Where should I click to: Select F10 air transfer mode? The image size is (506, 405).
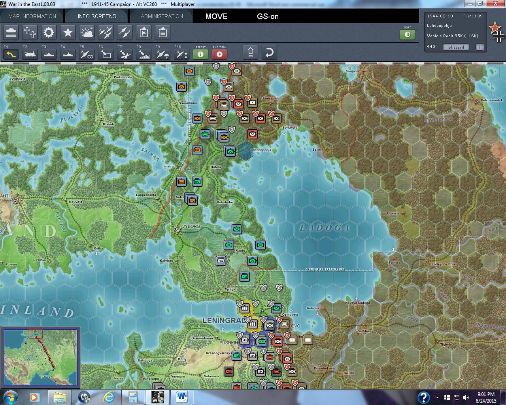pyautogui.click(x=181, y=54)
